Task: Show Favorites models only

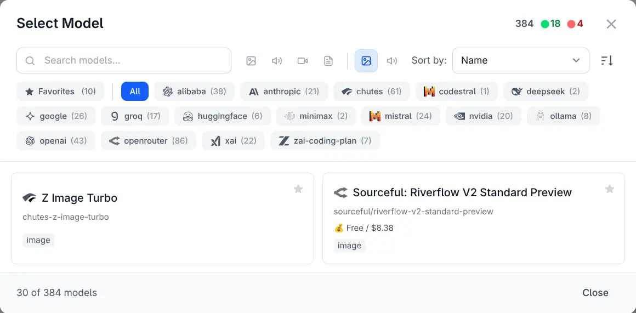Action: pos(60,92)
